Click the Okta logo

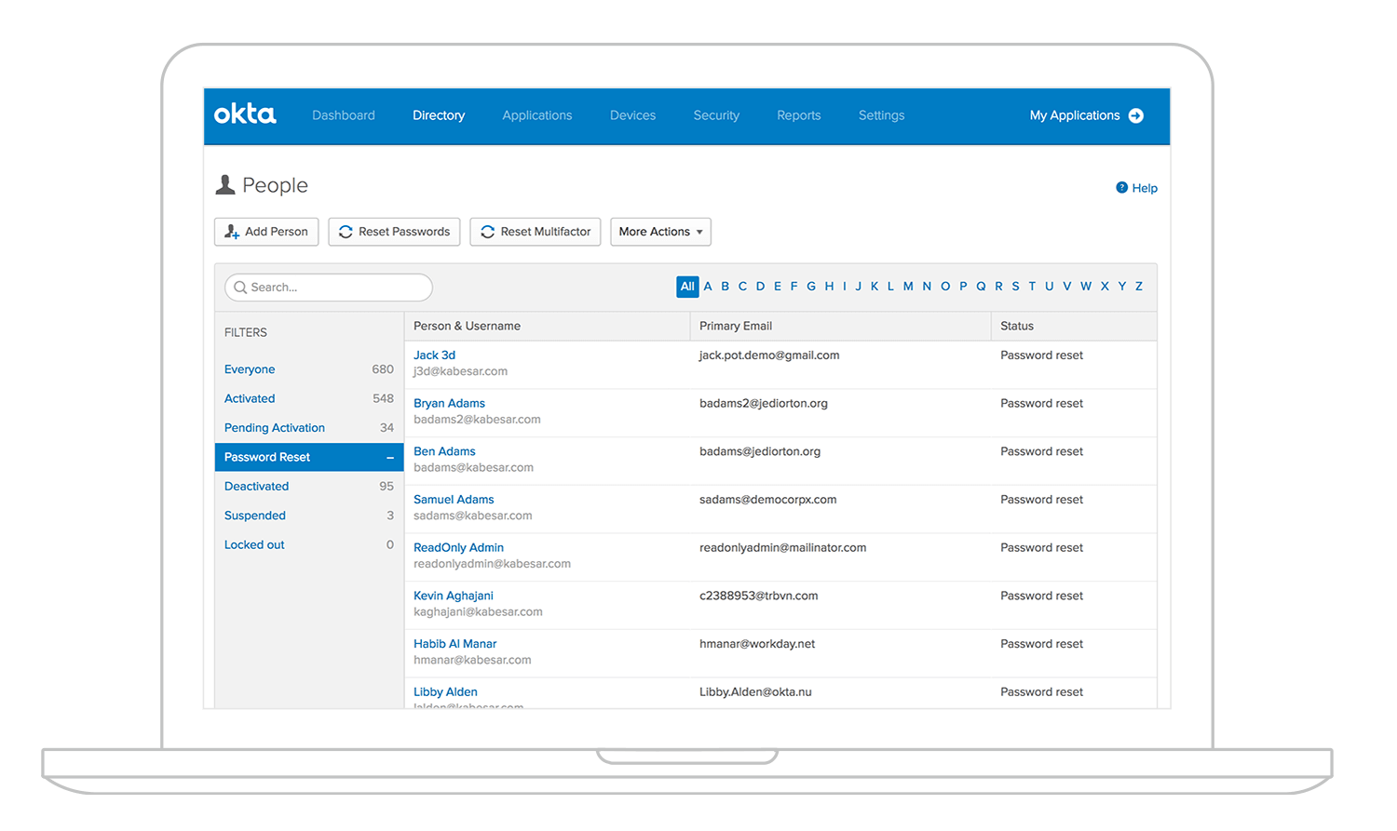pos(245,114)
